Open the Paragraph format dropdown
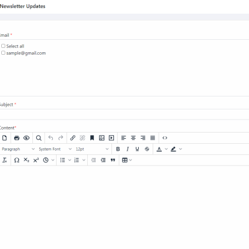Viewport: 249px width, 249px height. (18, 149)
